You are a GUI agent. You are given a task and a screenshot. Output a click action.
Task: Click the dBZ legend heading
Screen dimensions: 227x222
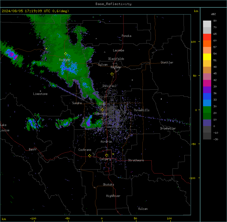tap(213, 14)
